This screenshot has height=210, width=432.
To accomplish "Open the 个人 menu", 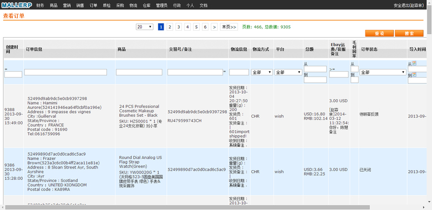I will coord(190,5).
